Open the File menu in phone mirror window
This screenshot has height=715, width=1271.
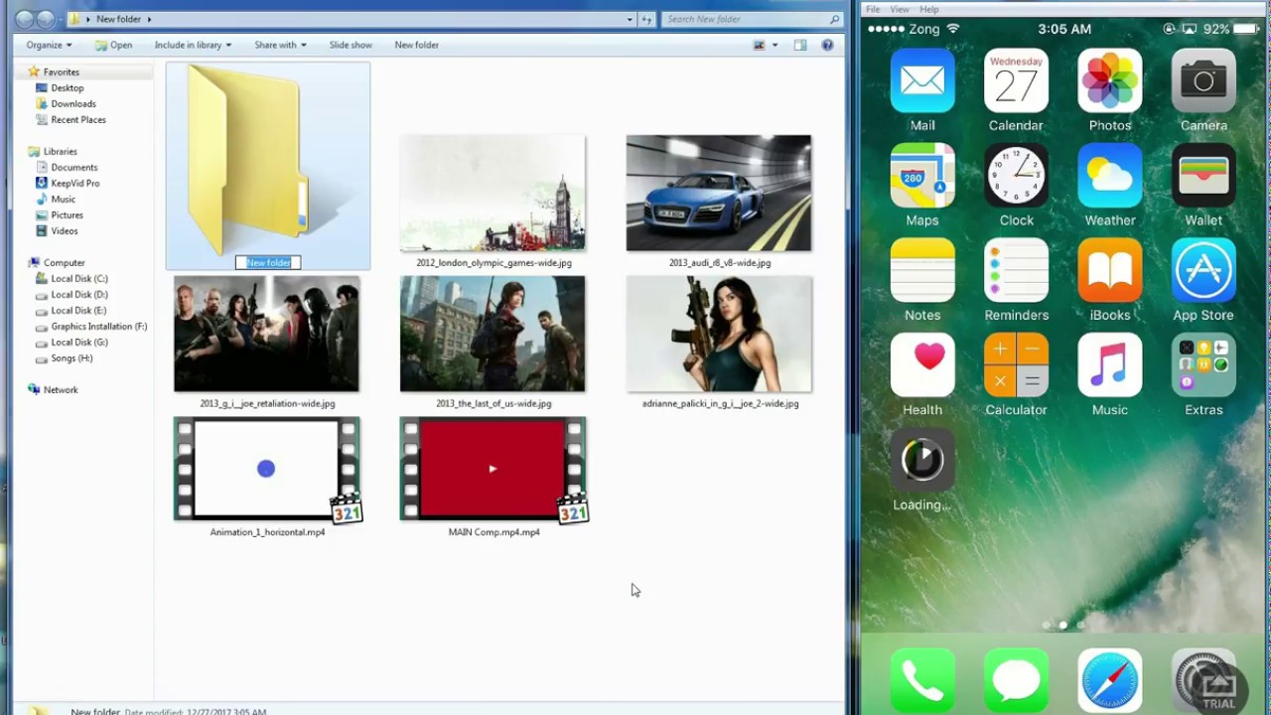tap(873, 9)
